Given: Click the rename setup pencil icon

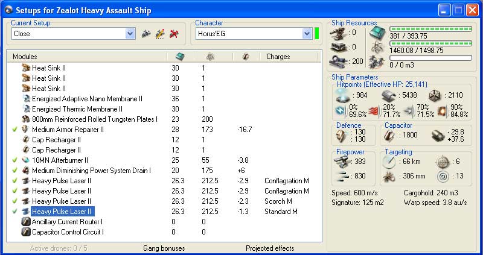Looking at the screenshot, I should [x=160, y=34].
